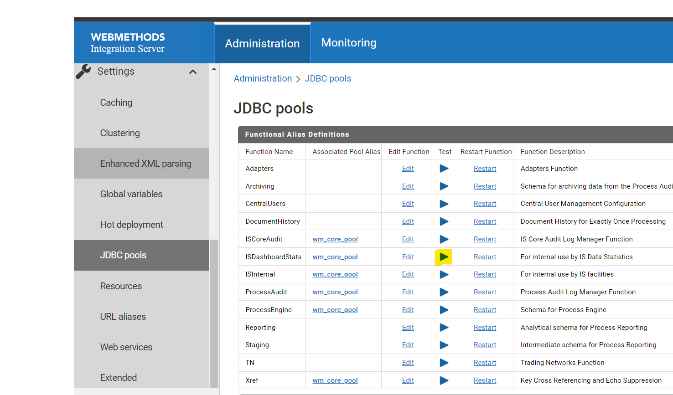
Task: Click the Test icon for Adapters function
Action: 443,168
